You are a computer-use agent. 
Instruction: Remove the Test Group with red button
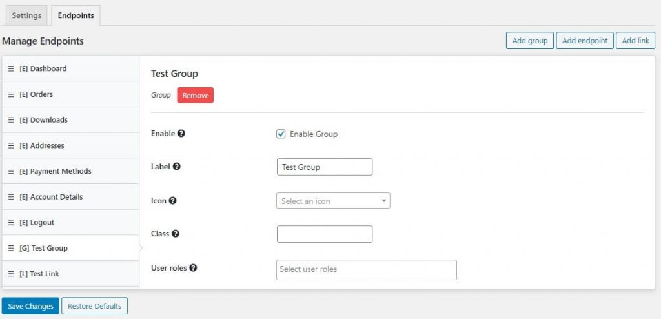pos(195,96)
